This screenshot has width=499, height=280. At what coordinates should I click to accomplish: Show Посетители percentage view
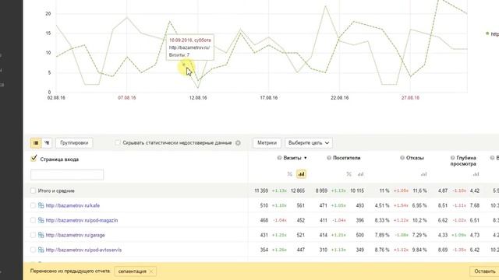[349, 174]
